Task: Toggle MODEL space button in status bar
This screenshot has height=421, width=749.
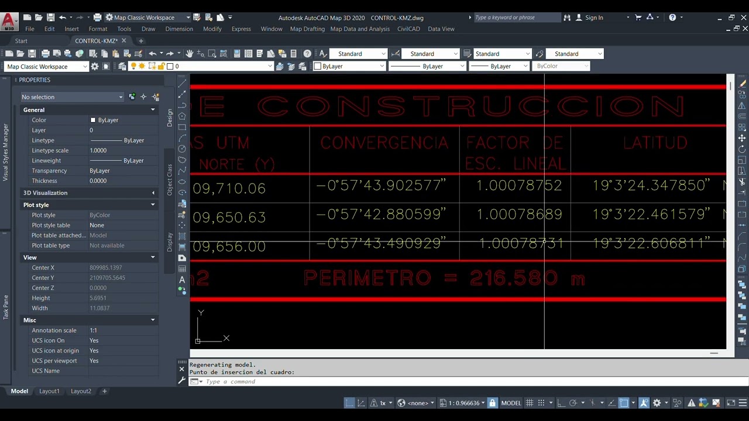Action: click(511, 403)
